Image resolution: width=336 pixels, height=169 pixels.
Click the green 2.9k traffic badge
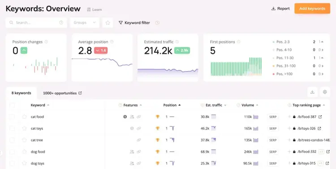click(182, 51)
